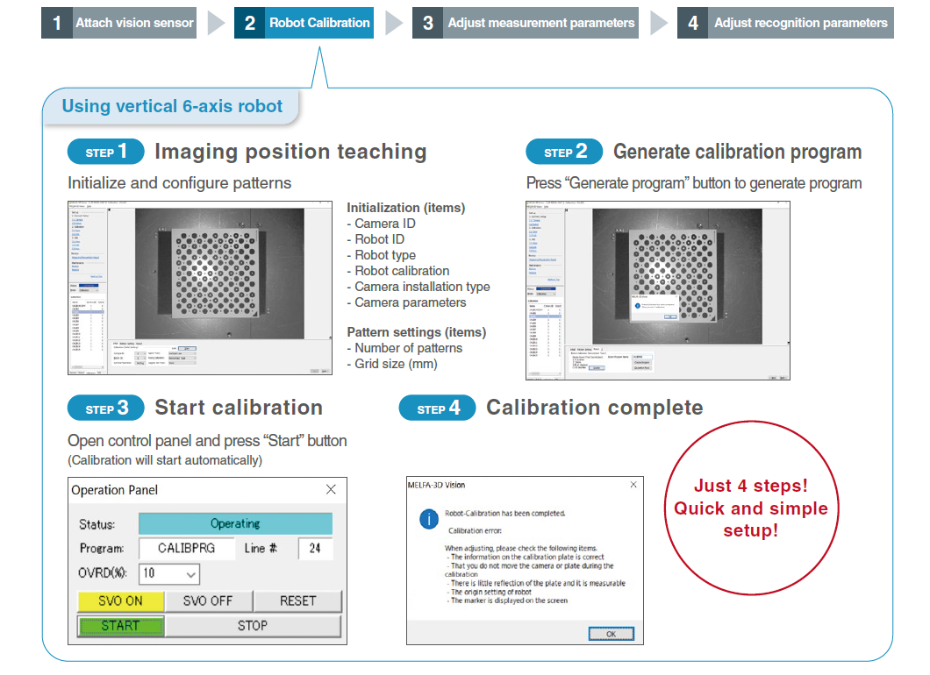Click the numbered 1 icon for Attach vision sensor
The height and width of the screenshot is (675, 930).
click(x=56, y=22)
